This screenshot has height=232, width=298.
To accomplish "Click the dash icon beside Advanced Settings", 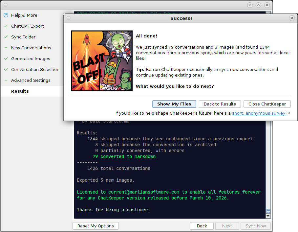I will click(6, 80).
